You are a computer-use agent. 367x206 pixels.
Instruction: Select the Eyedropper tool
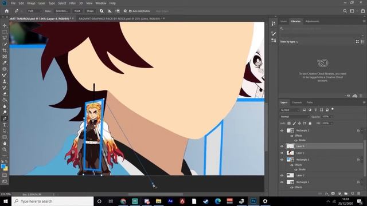pos(5,63)
